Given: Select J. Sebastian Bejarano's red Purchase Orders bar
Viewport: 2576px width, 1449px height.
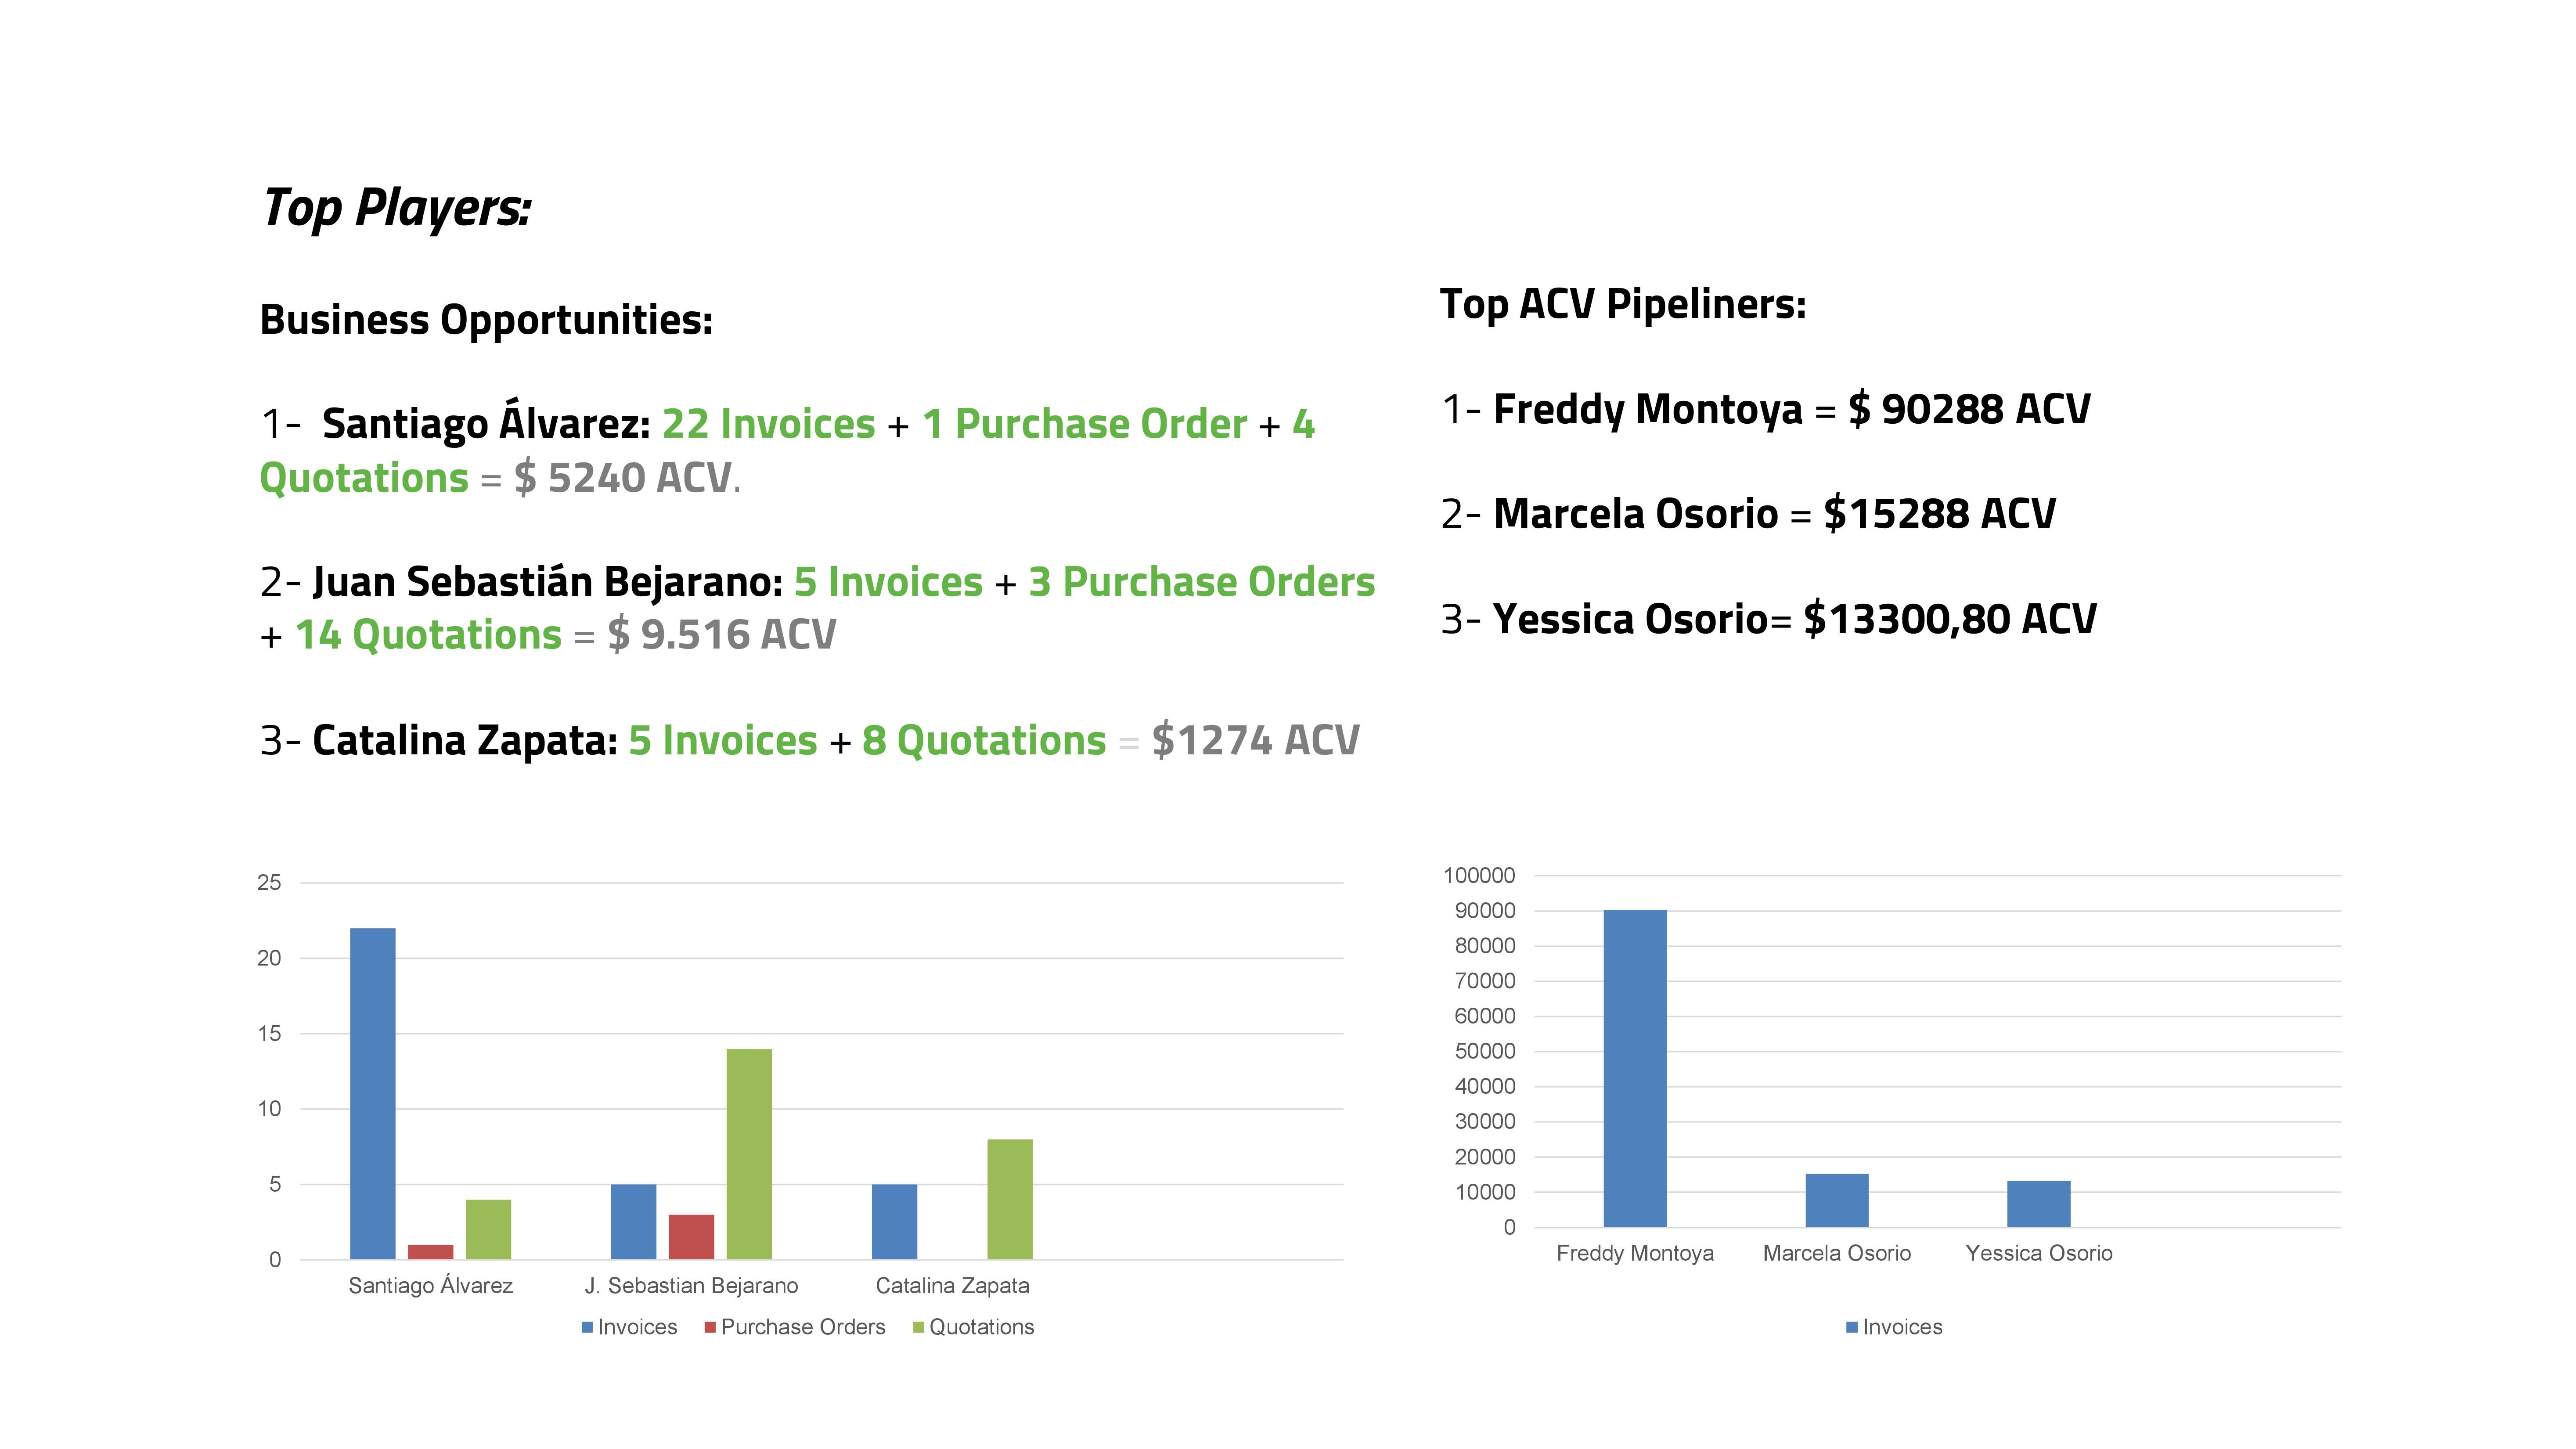Looking at the screenshot, I should click(692, 1236).
